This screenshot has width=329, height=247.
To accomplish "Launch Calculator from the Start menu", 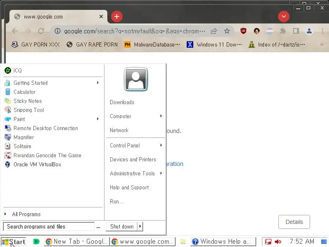I will [x=53, y=92].
